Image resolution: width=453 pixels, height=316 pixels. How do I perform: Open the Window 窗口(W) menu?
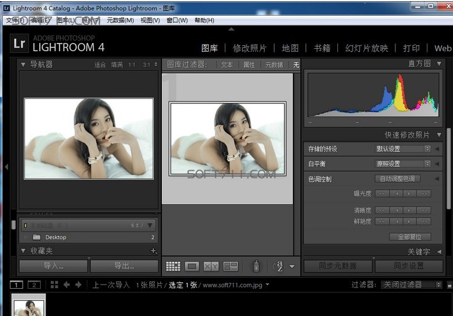(x=177, y=20)
